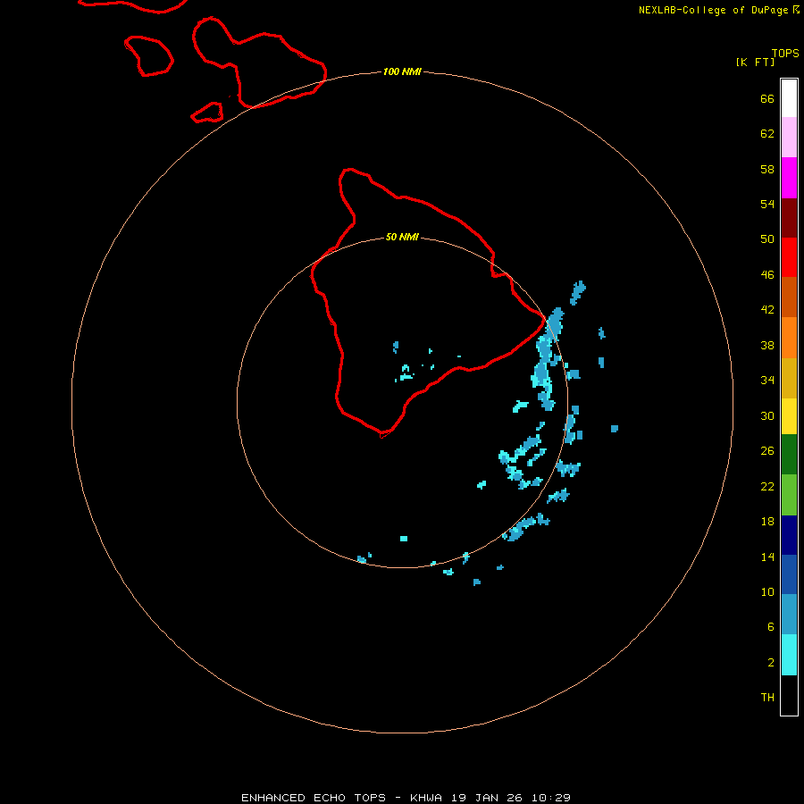The height and width of the screenshot is (804, 804).
Task: Click the yellow 34 kft legend swatch
Action: click(x=789, y=416)
